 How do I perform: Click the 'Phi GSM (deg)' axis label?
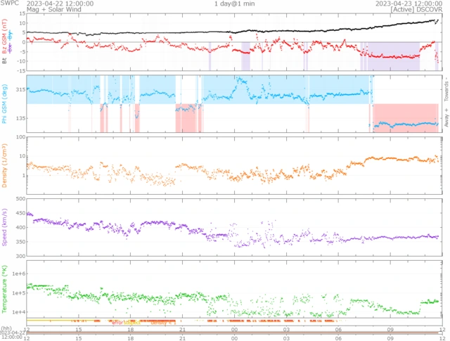click(x=4, y=103)
